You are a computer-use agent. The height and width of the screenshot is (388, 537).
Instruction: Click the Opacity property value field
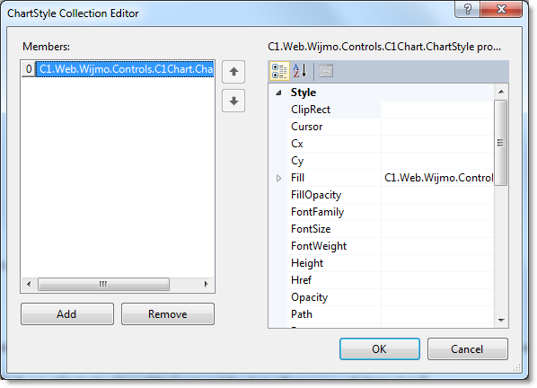[437, 297]
